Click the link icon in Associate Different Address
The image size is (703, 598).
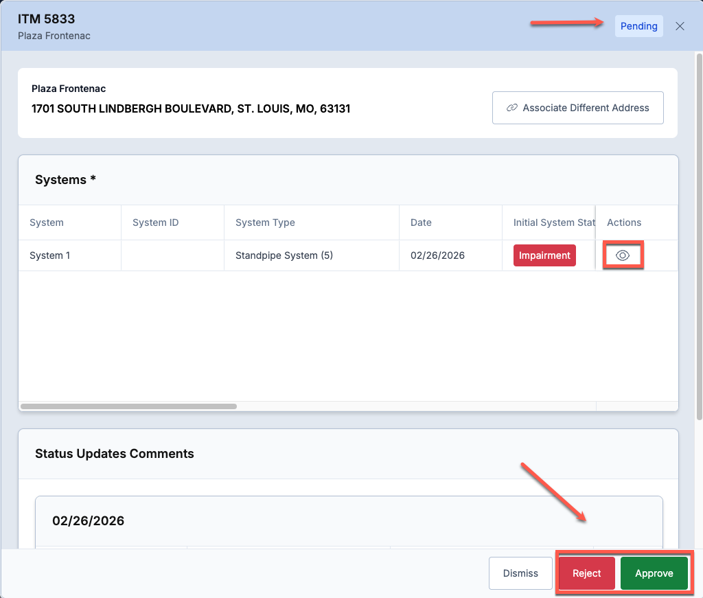click(512, 108)
